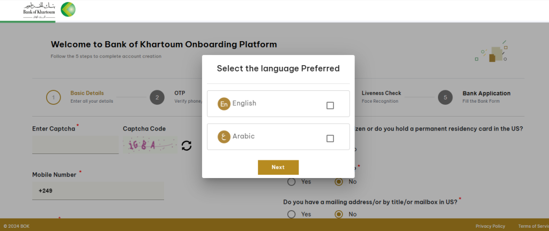Refresh the captcha code

pos(187,145)
